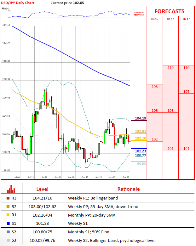
Task: Click the 98.82 price axis label
Action: click(7, 170)
